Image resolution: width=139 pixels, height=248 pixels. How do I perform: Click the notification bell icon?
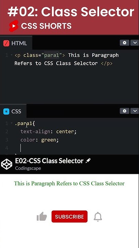pos(98,217)
